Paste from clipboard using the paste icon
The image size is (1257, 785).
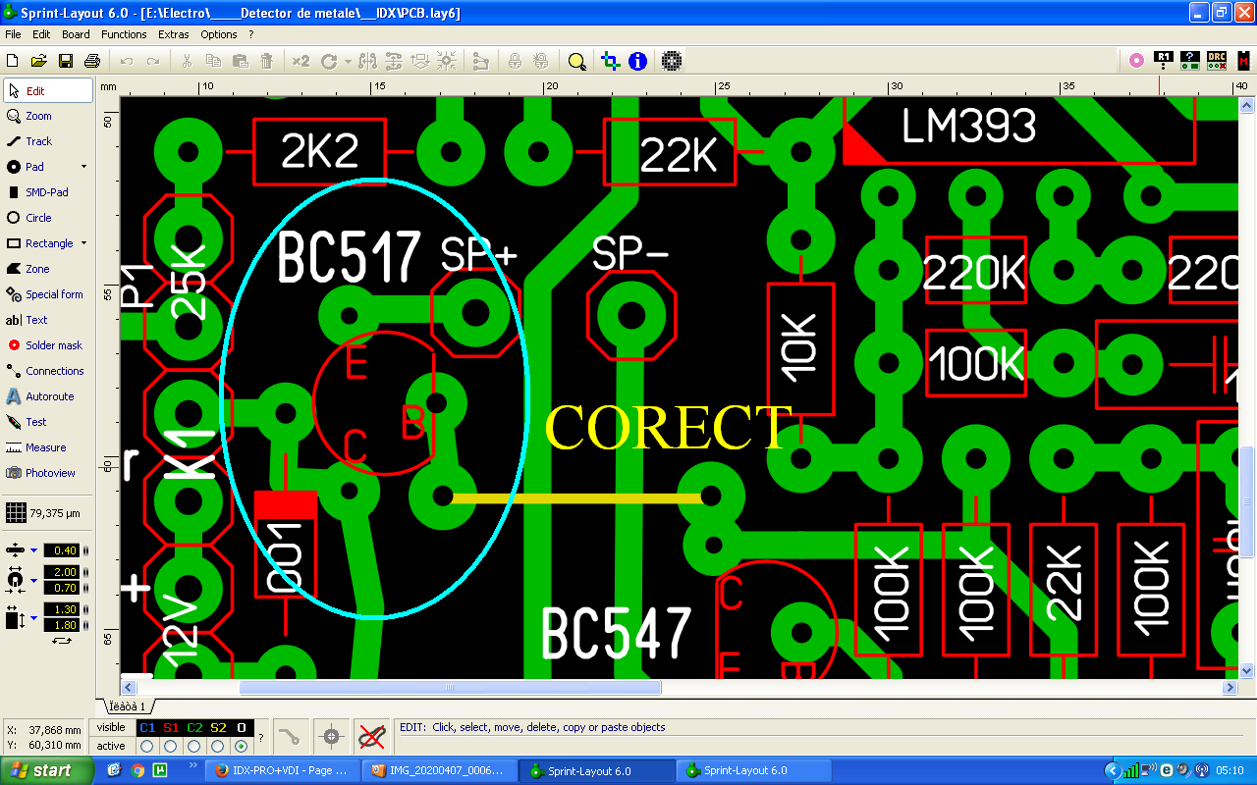coord(240,61)
